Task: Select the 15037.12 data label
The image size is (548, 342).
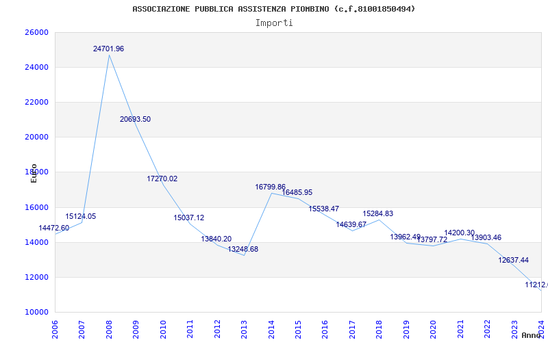Action: (x=189, y=218)
